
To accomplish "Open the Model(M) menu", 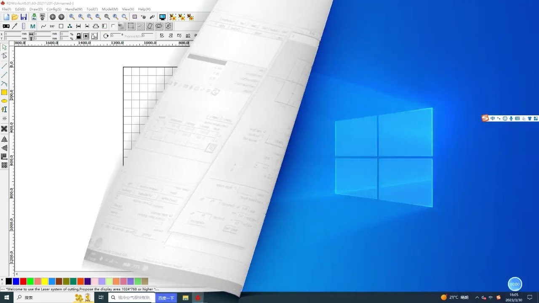I will [x=110, y=9].
